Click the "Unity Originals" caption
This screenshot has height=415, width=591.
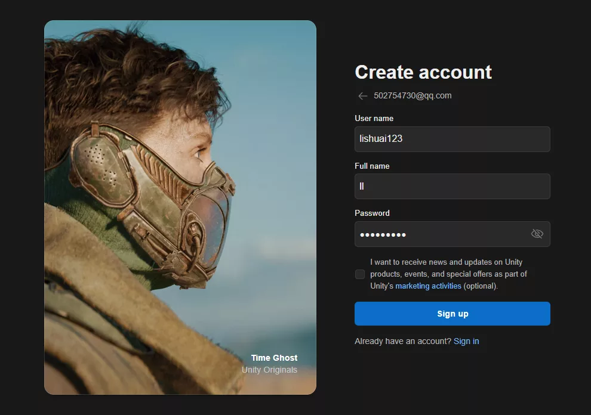(x=269, y=370)
